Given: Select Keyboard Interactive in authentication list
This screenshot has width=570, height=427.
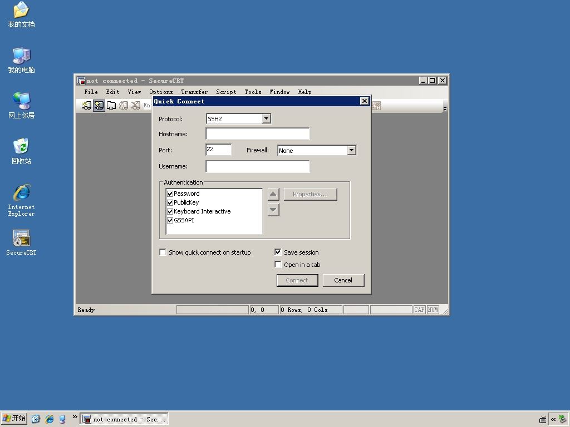Looking at the screenshot, I should coord(202,211).
